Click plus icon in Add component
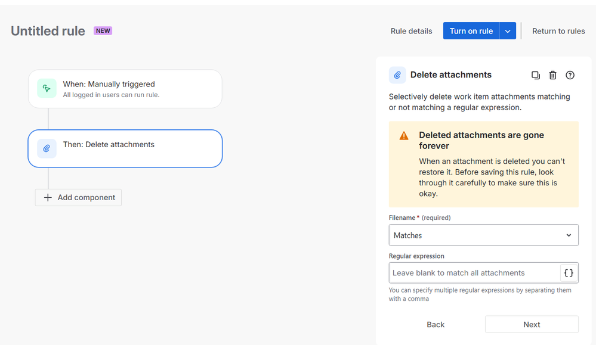596x345 pixels. point(48,197)
